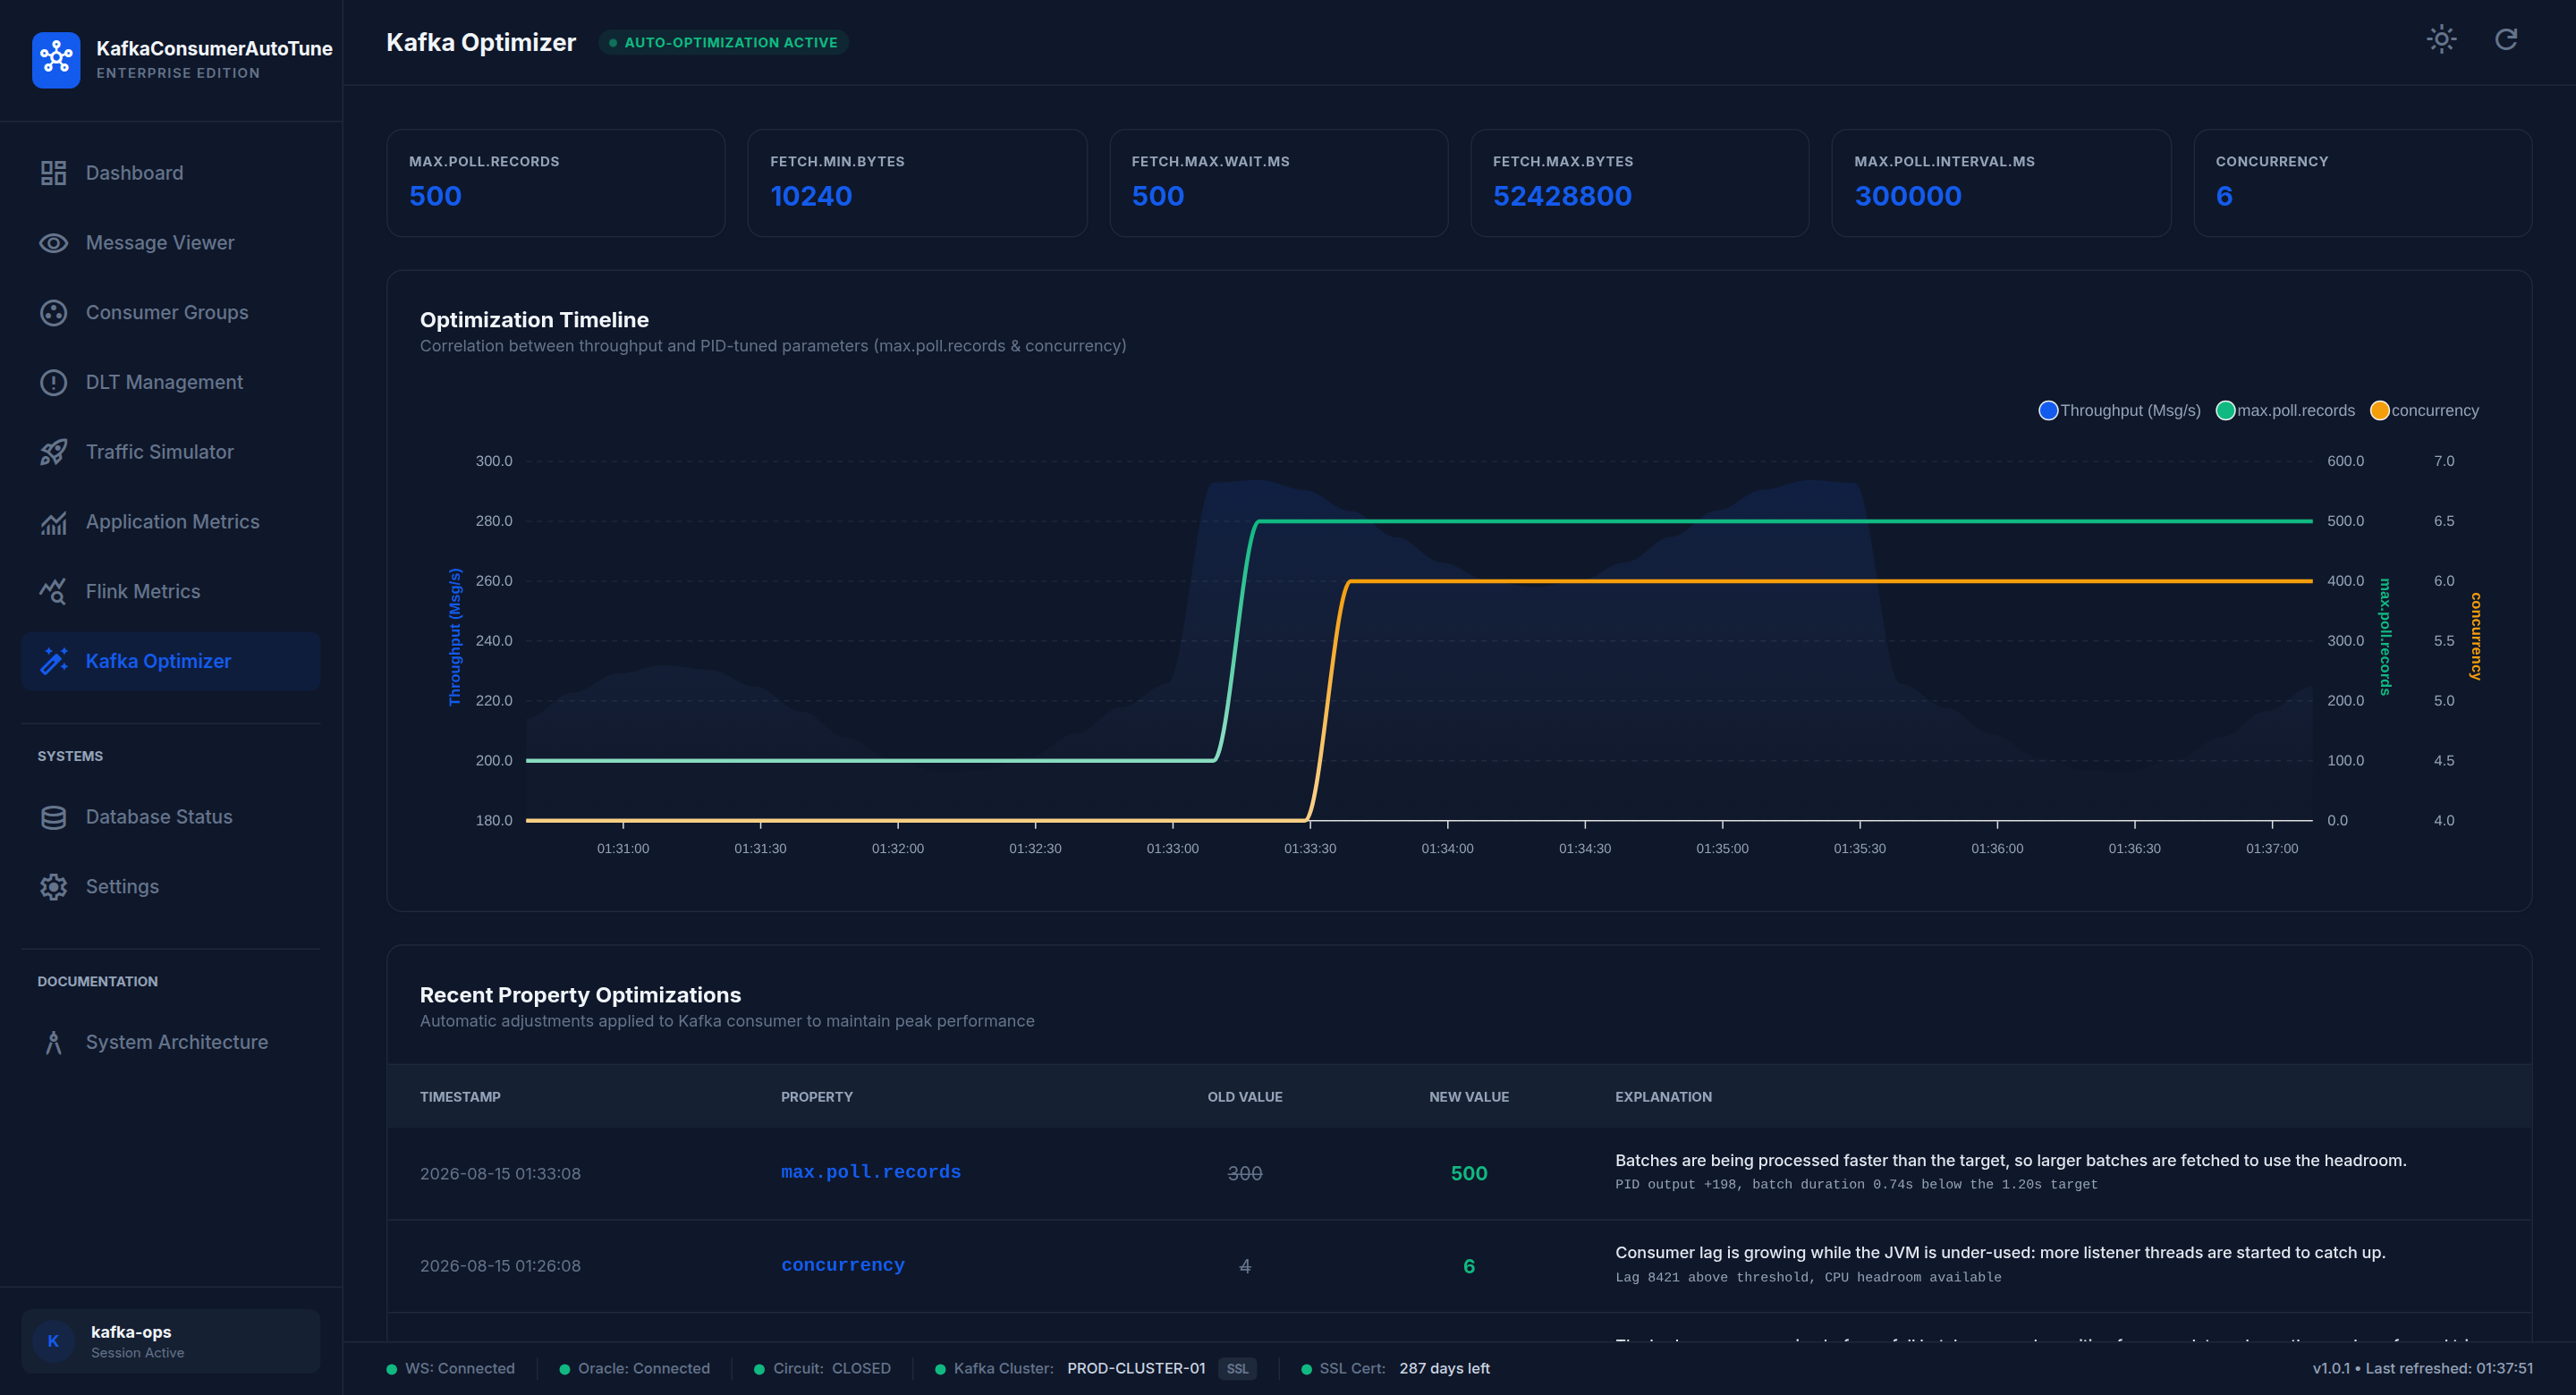Click the Oracle: Connected status
The image size is (2576, 1395).
tap(634, 1368)
